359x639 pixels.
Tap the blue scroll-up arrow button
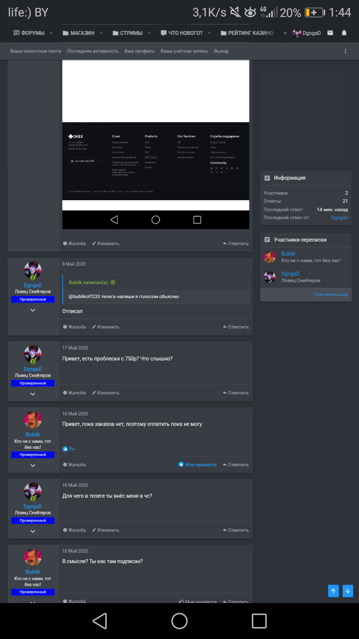(x=334, y=591)
